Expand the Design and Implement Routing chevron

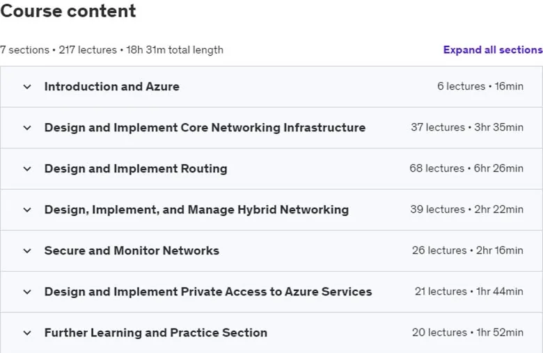[x=27, y=169]
